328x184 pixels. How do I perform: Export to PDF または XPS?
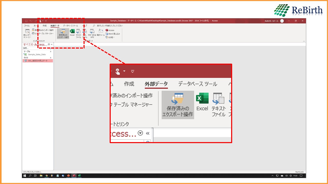[x=92, y=34]
